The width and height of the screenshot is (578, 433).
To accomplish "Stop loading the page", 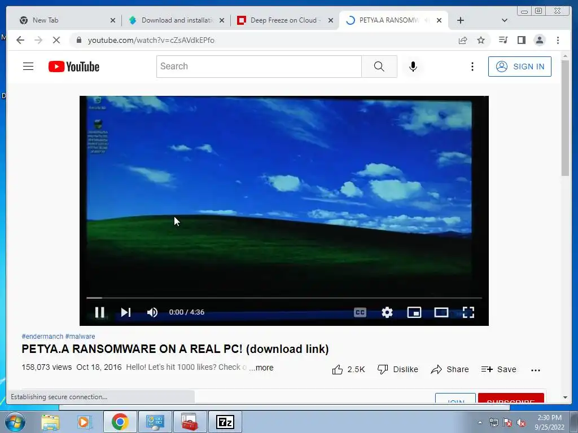I will 56,40.
